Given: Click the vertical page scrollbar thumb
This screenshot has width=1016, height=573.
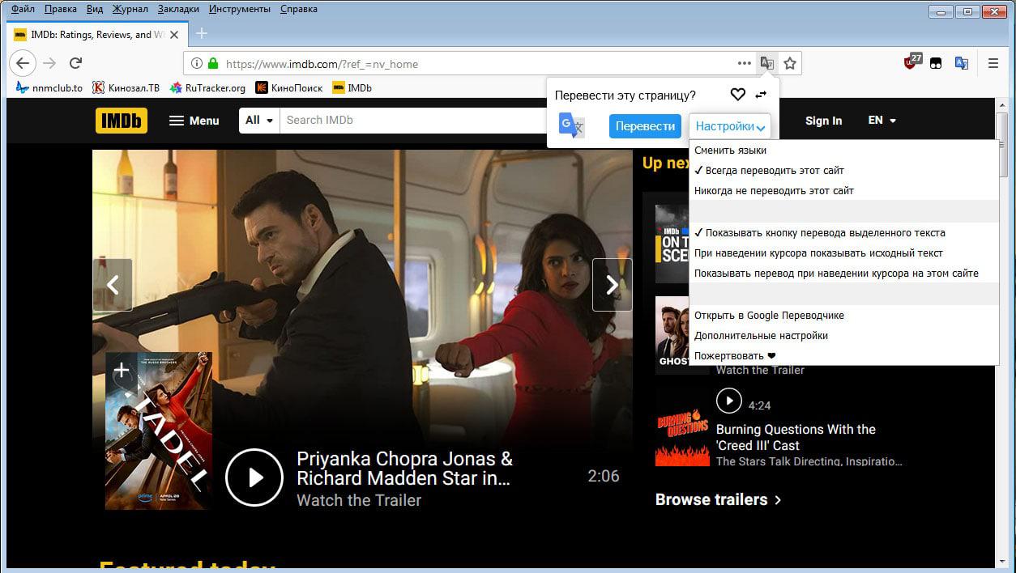Looking at the screenshot, I should pyautogui.click(x=1002, y=146).
